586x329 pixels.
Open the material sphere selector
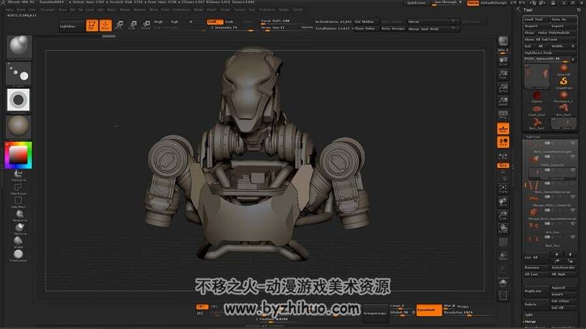[x=18, y=126]
